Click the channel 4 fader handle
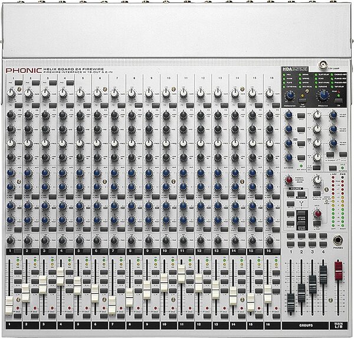This screenshot has height=338, width=354. pyautogui.click(x=60, y=277)
